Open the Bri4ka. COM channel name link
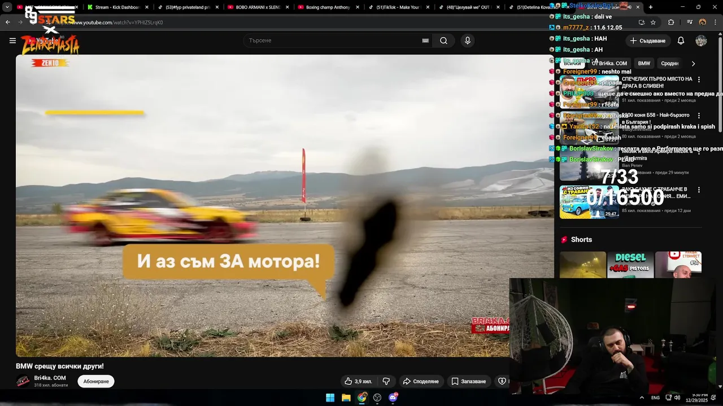The height and width of the screenshot is (406, 723). [x=50, y=378]
